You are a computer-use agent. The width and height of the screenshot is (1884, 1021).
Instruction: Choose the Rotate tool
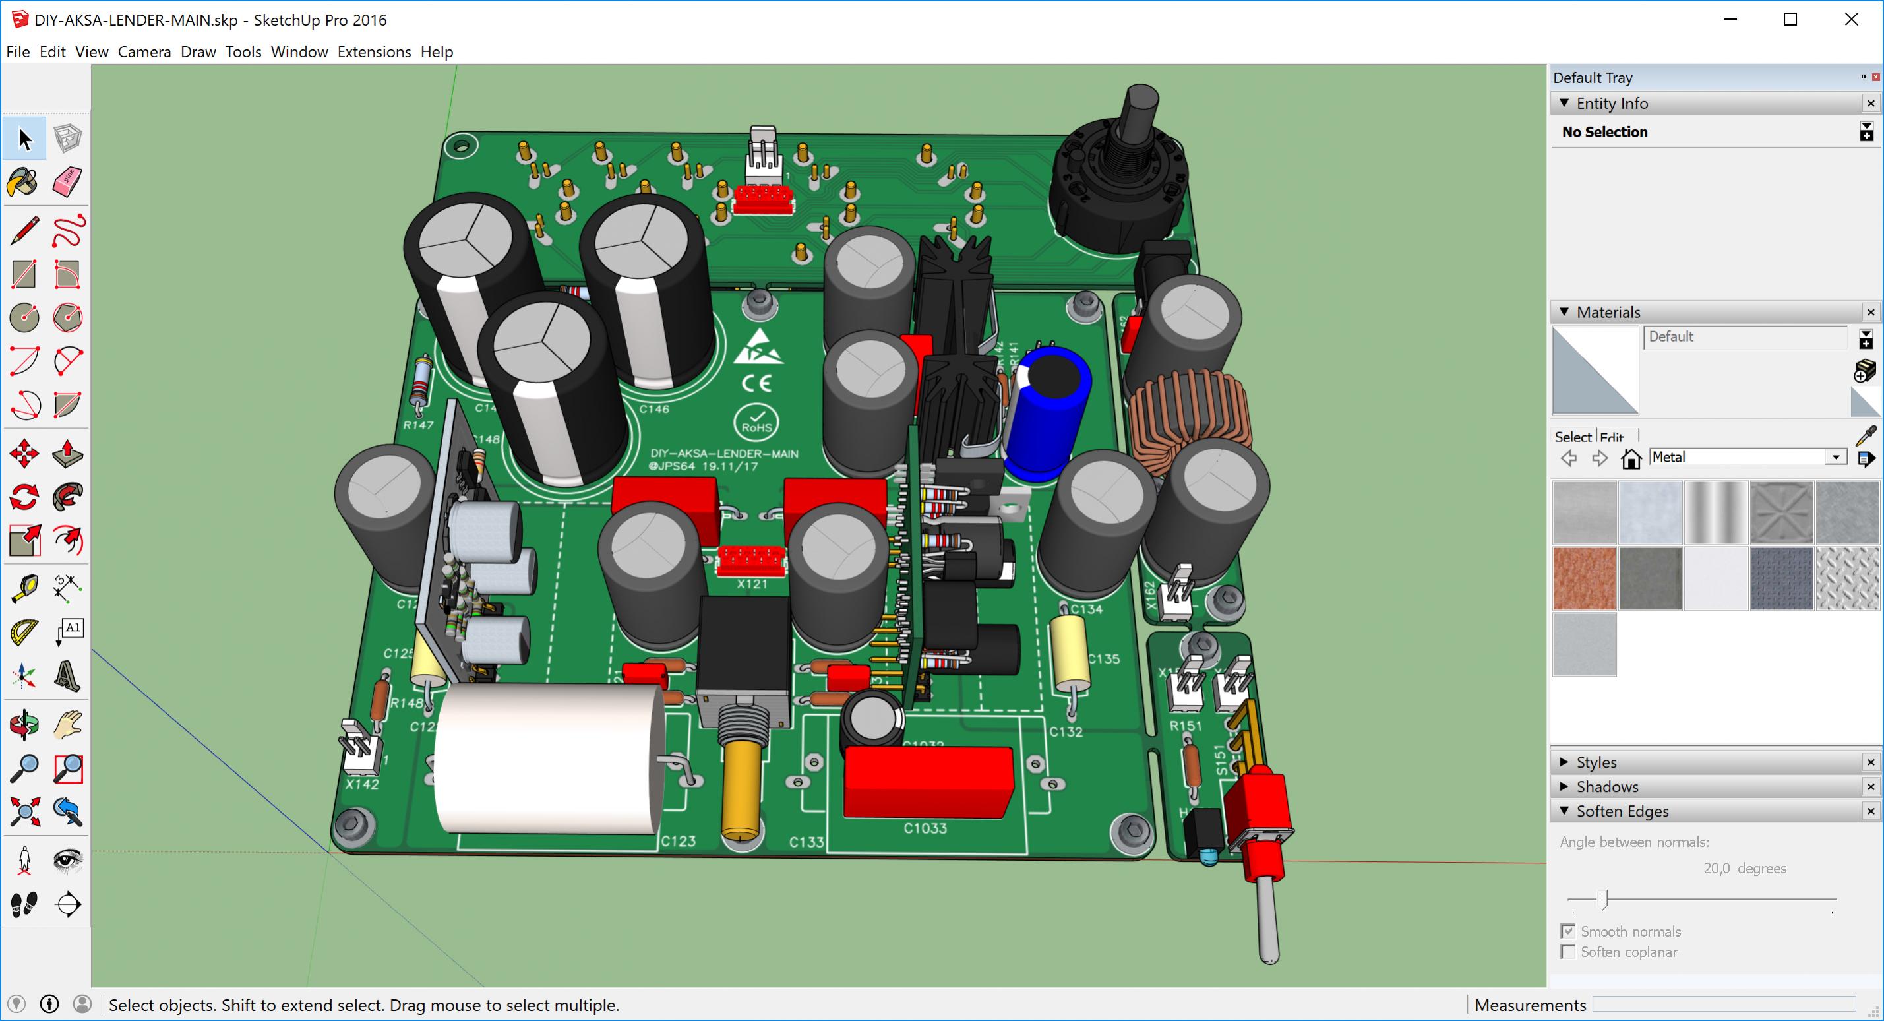[24, 497]
